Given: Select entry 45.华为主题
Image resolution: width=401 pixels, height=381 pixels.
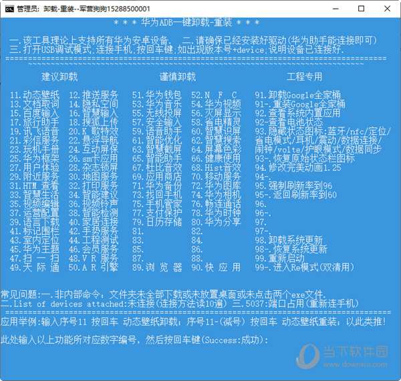Looking at the screenshot, I should (x=35, y=250).
